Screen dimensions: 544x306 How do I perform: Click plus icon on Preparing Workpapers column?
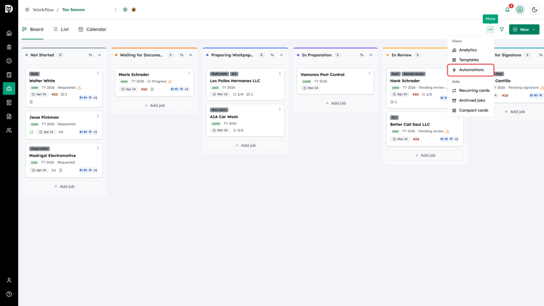282,55
